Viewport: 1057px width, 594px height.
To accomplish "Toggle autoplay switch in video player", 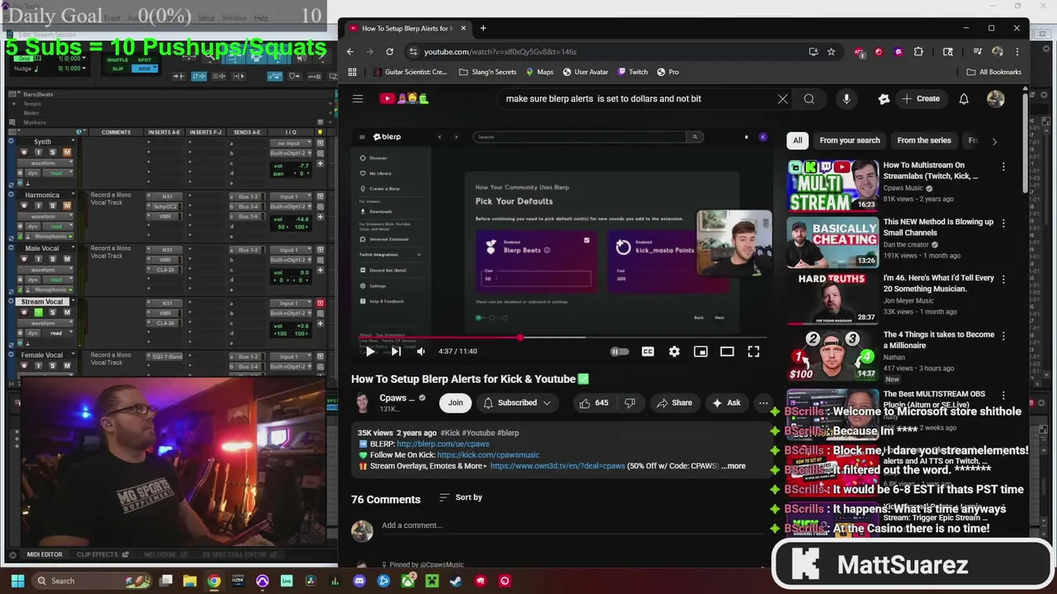I will click(619, 351).
